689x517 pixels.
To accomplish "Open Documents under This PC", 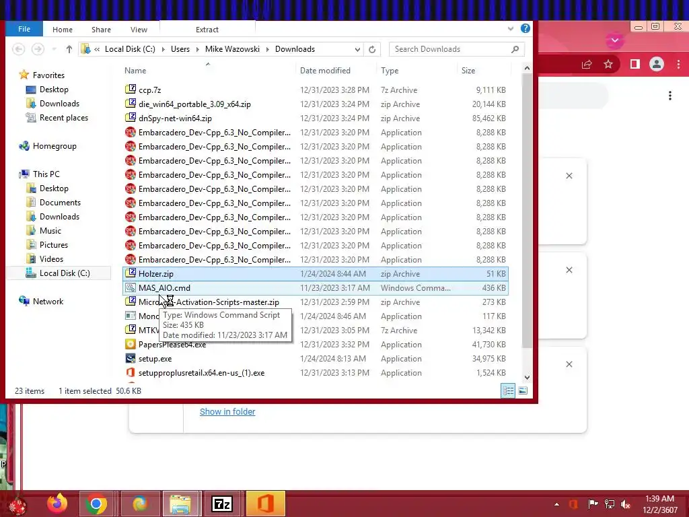I will (60, 202).
